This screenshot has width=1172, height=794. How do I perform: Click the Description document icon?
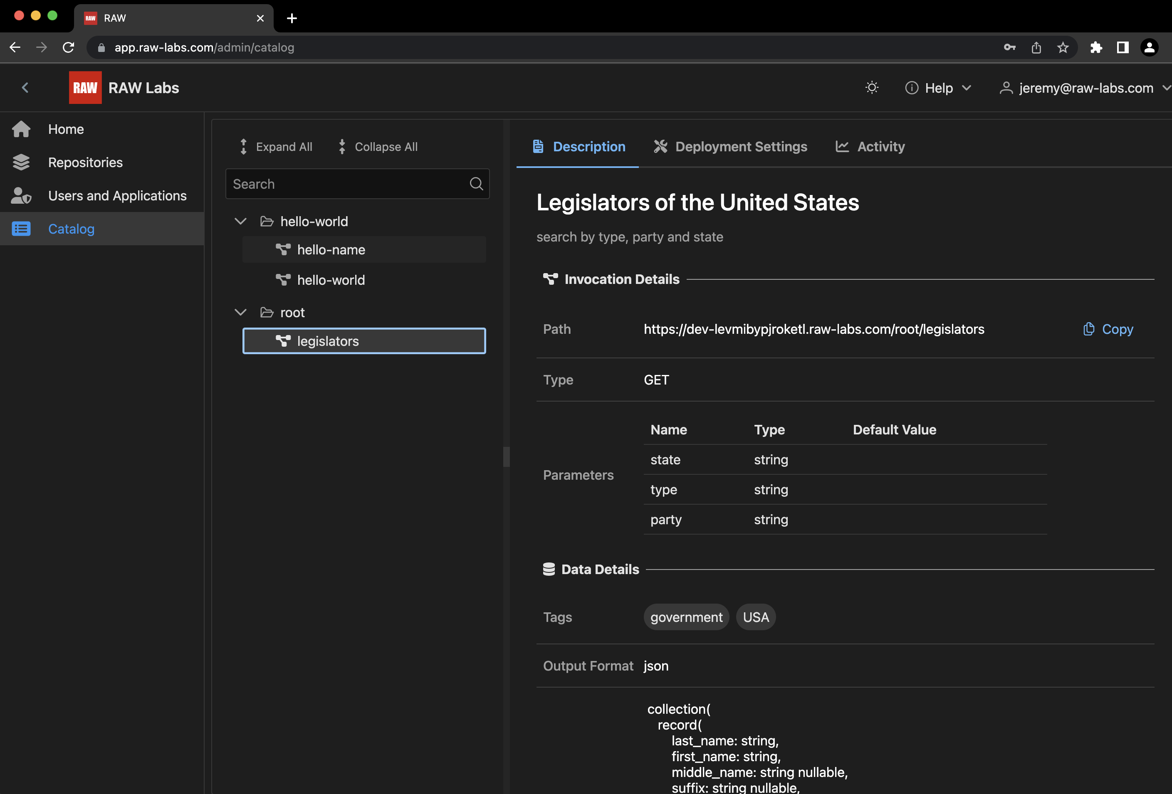[538, 147]
